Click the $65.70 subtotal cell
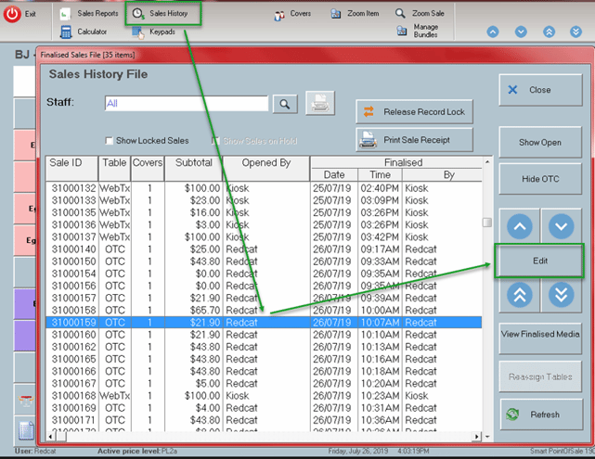 tap(193, 311)
